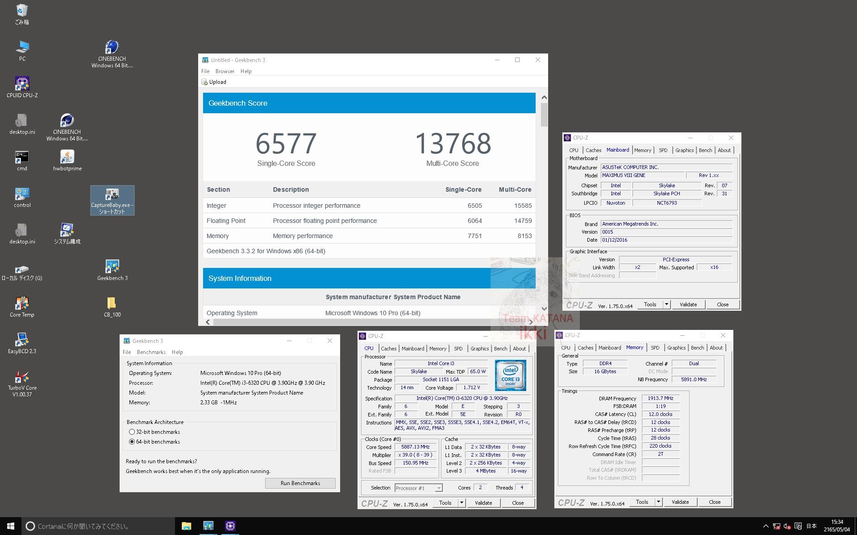Open lower CINEBENCH shortcut beside desktop.ini

click(x=67, y=128)
